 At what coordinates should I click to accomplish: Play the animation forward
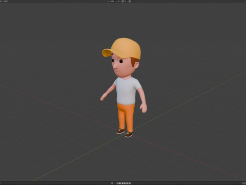tap(125, 183)
